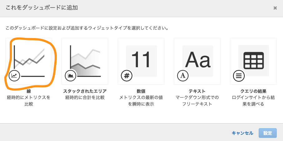The height and width of the screenshot is (141, 283).
Task: Pick the クエリの結果 widget type label
Action: coord(253,91)
